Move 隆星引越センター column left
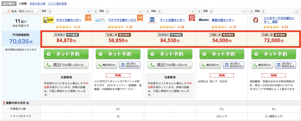This screenshot has width=301, height=121. (200, 11)
